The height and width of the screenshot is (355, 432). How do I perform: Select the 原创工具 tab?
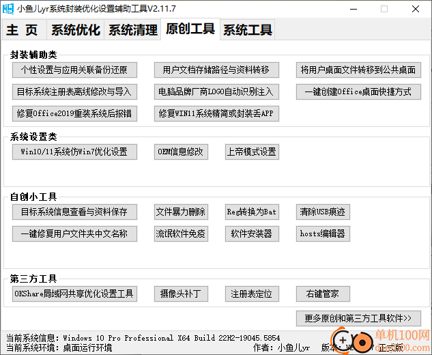pos(190,29)
